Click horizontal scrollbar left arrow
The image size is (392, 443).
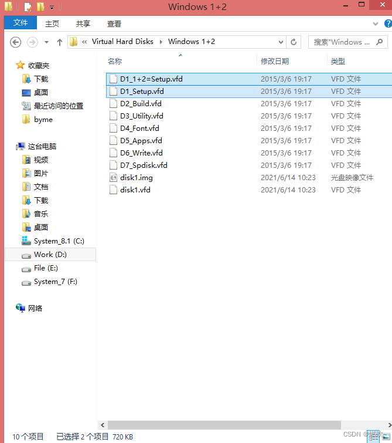click(103, 425)
